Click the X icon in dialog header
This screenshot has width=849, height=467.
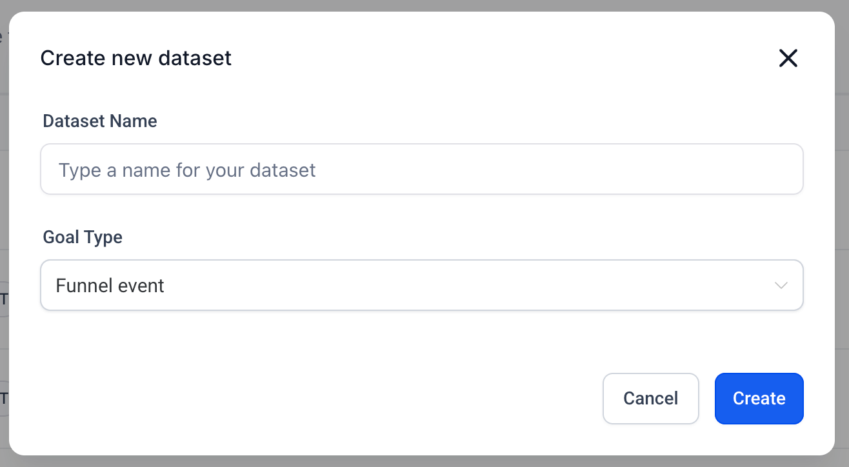[x=788, y=59]
